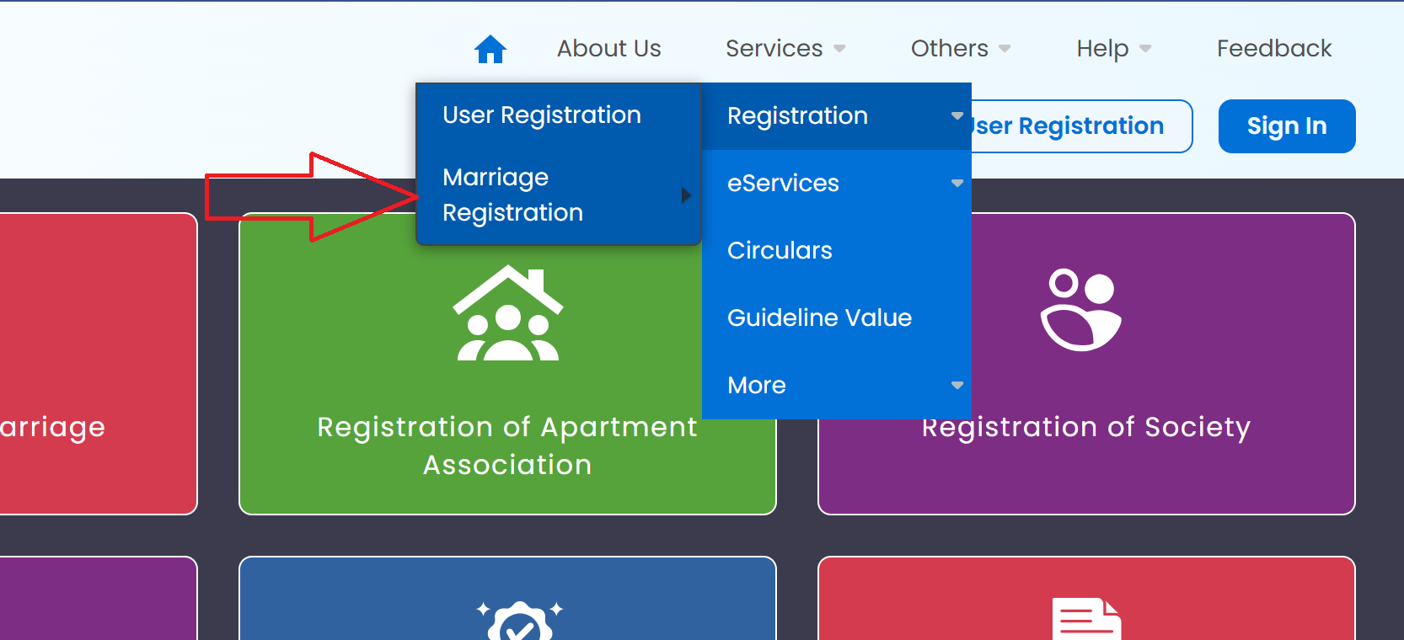This screenshot has height=640, width=1404.
Task: Select User Registration from the submenu
Action: [x=542, y=115]
